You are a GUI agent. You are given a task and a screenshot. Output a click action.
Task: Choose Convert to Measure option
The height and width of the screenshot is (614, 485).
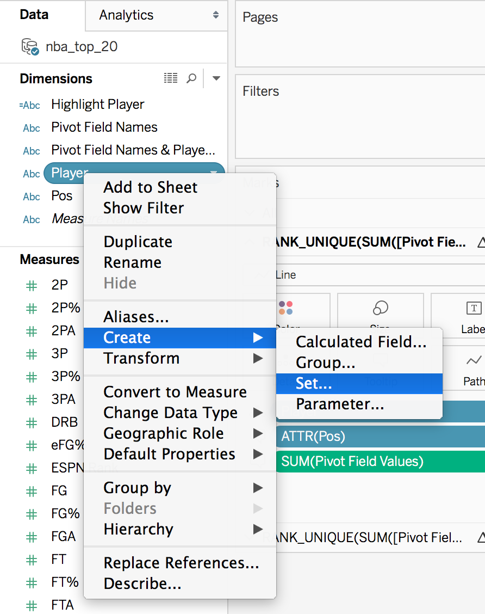tap(175, 392)
